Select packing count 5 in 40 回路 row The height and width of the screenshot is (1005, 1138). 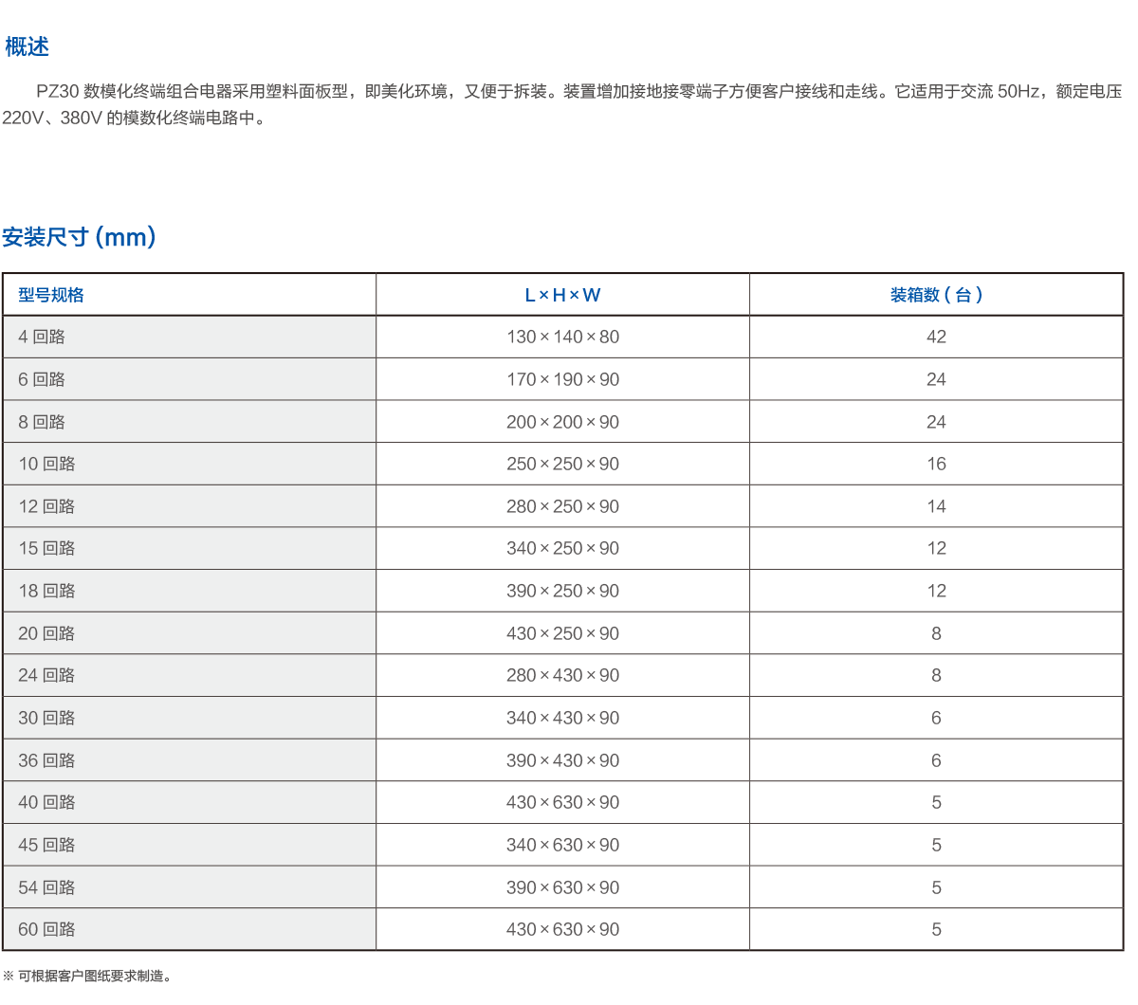click(x=936, y=802)
